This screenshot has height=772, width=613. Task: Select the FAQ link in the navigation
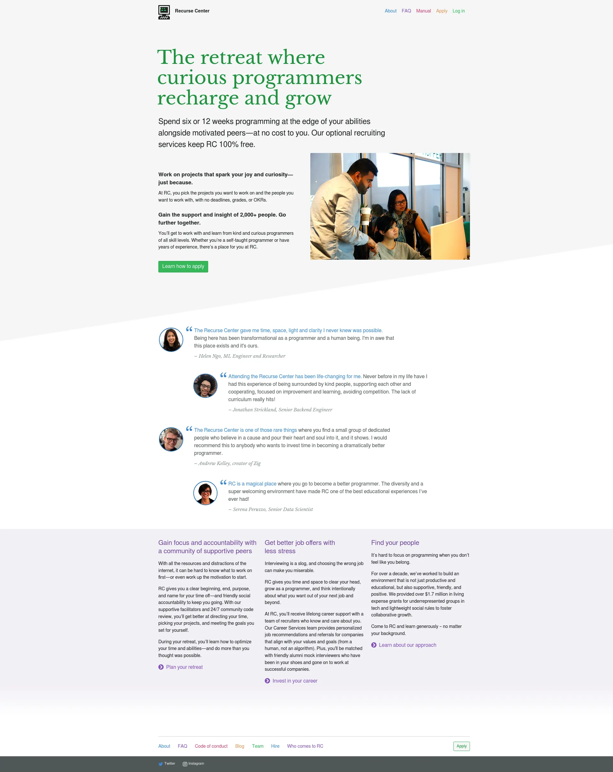406,11
